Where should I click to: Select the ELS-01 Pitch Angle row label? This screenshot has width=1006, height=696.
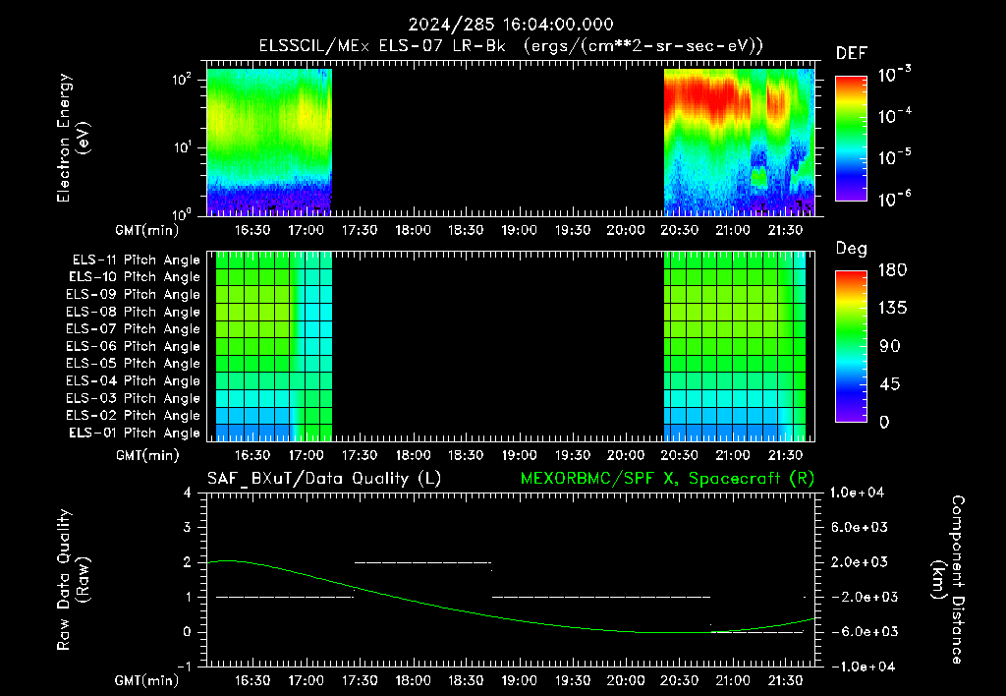[x=135, y=433]
